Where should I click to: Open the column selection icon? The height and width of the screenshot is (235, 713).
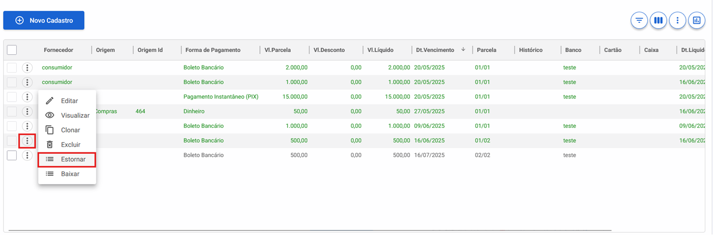(659, 20)
